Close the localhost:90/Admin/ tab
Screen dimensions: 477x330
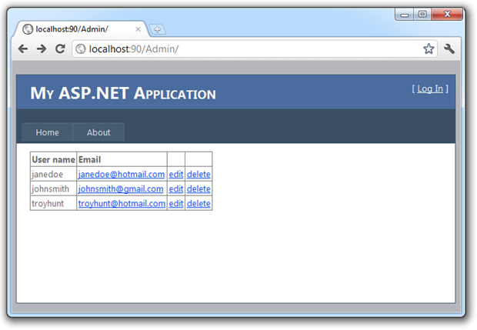[x=138, y=29]
